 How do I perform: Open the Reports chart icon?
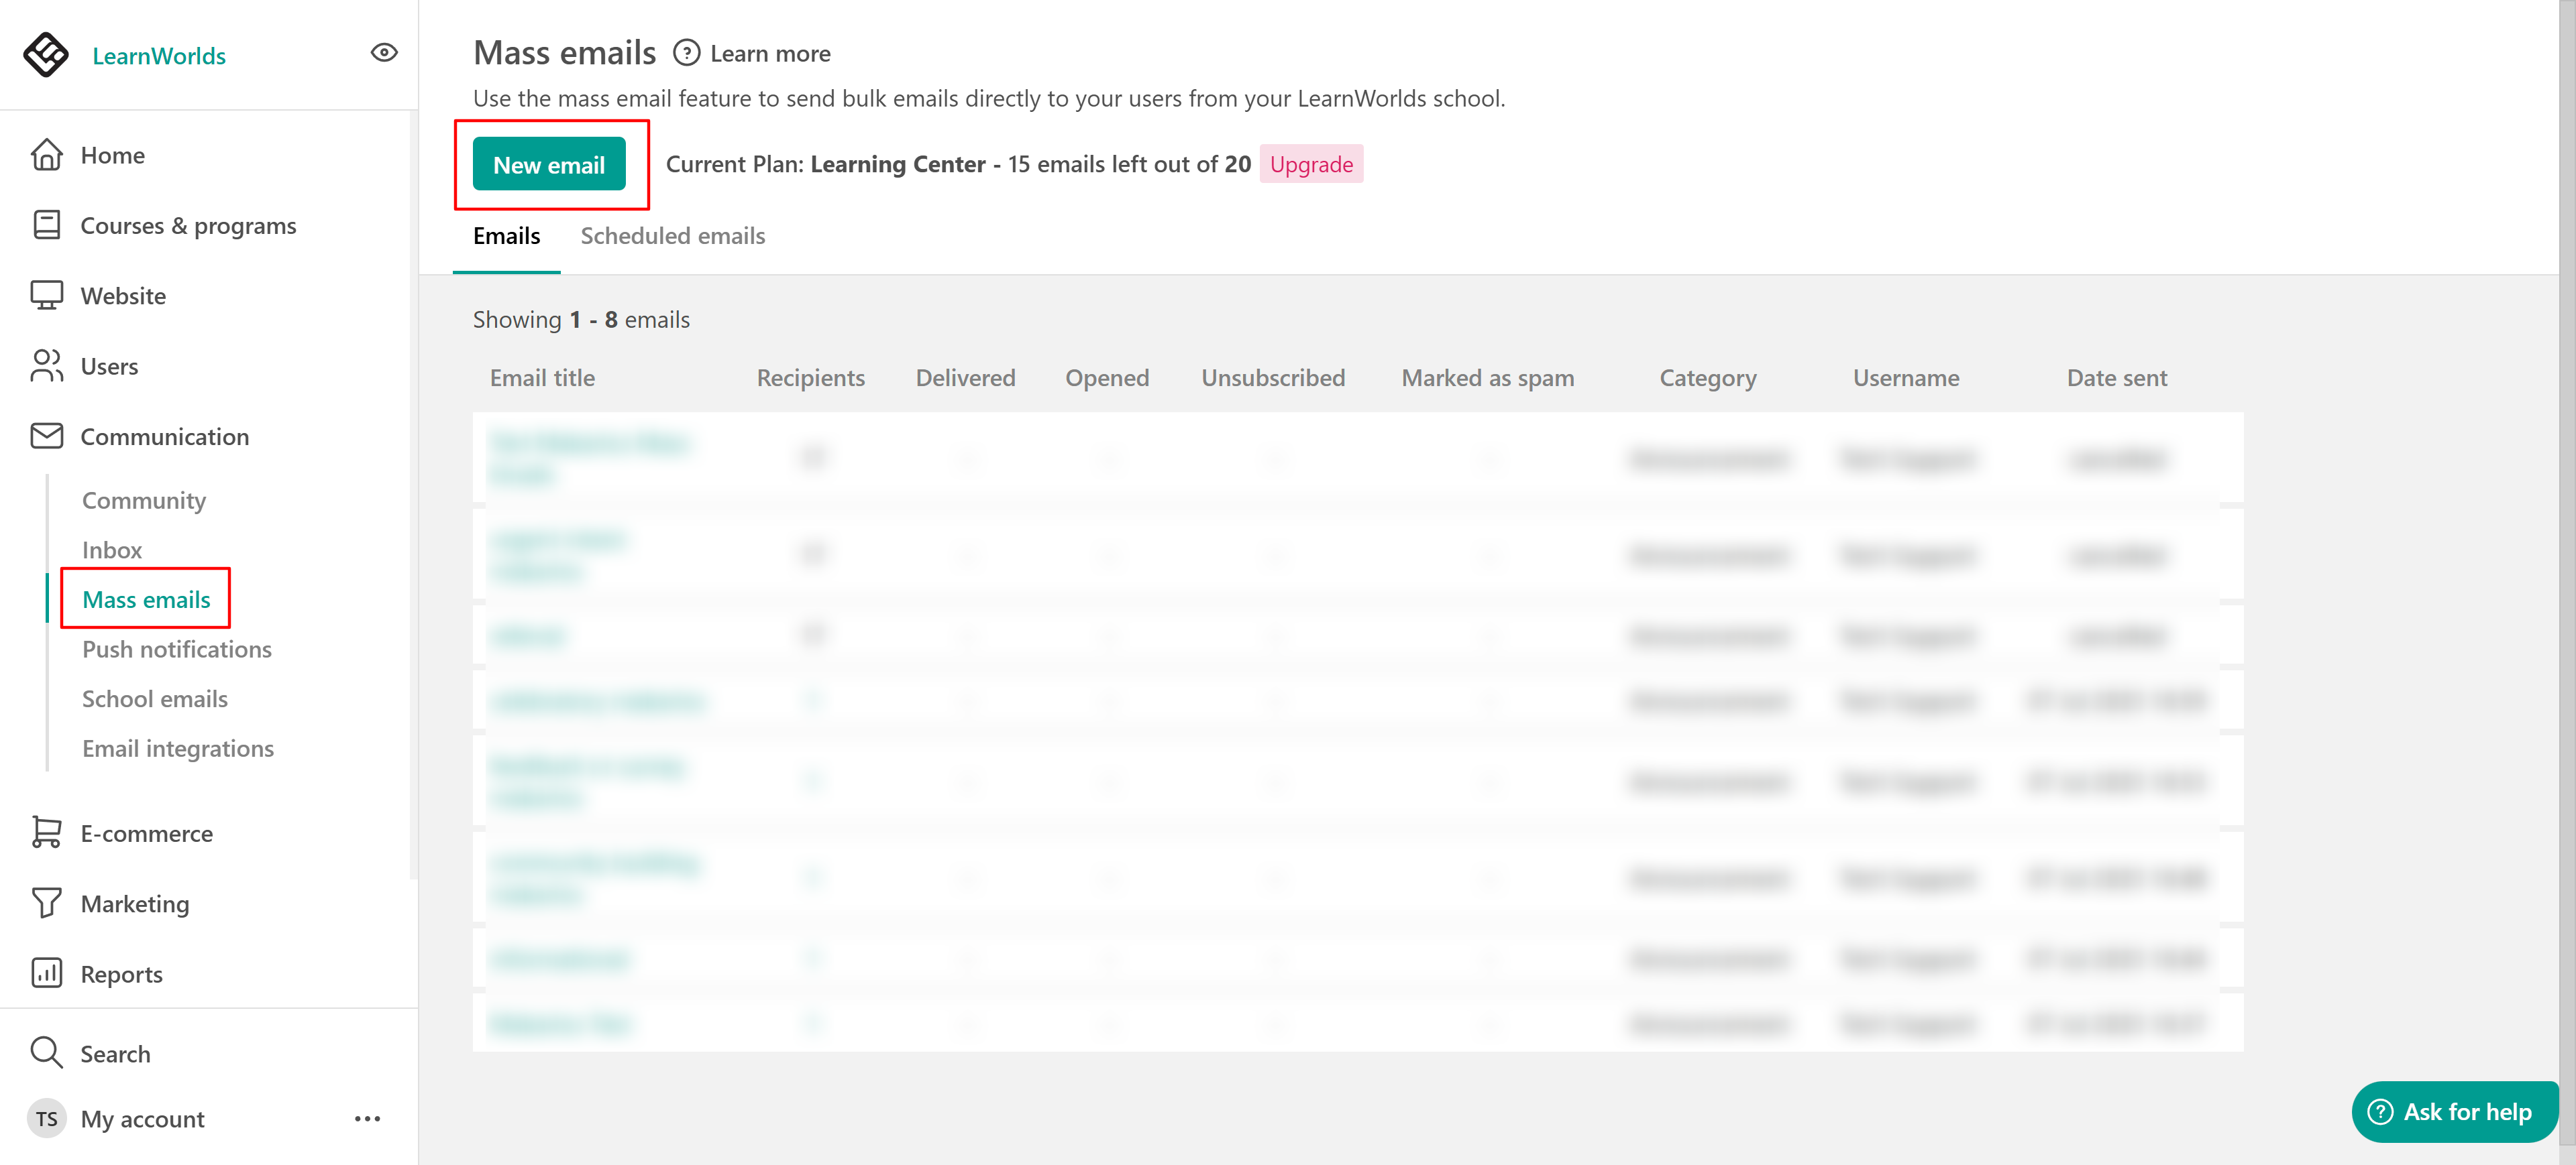[x=46, y=973]
